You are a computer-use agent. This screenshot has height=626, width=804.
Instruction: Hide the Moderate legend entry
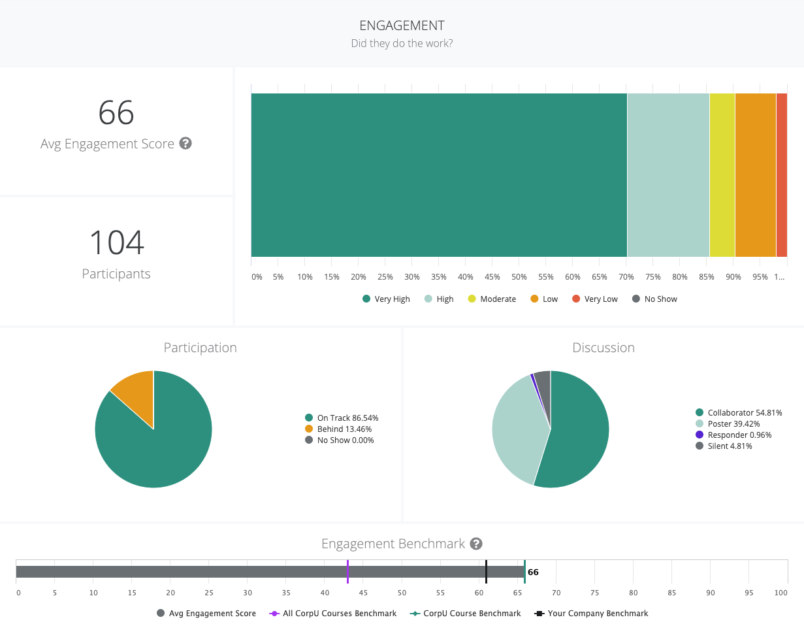point(492,299)
